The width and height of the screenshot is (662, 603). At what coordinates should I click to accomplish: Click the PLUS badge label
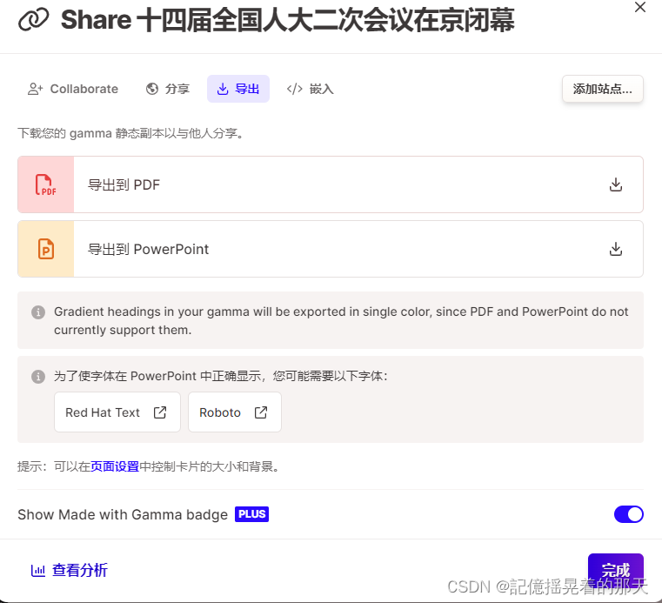point(251,514)
